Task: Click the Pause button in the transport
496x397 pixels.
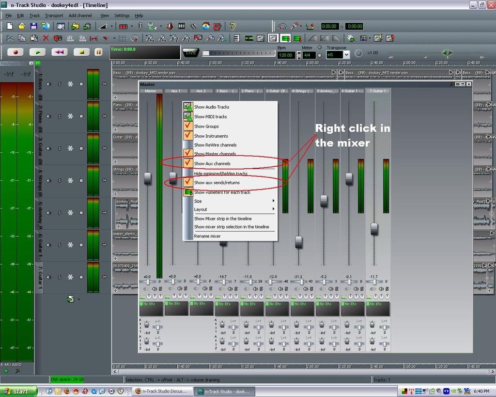Action: (x=98, y=52)
